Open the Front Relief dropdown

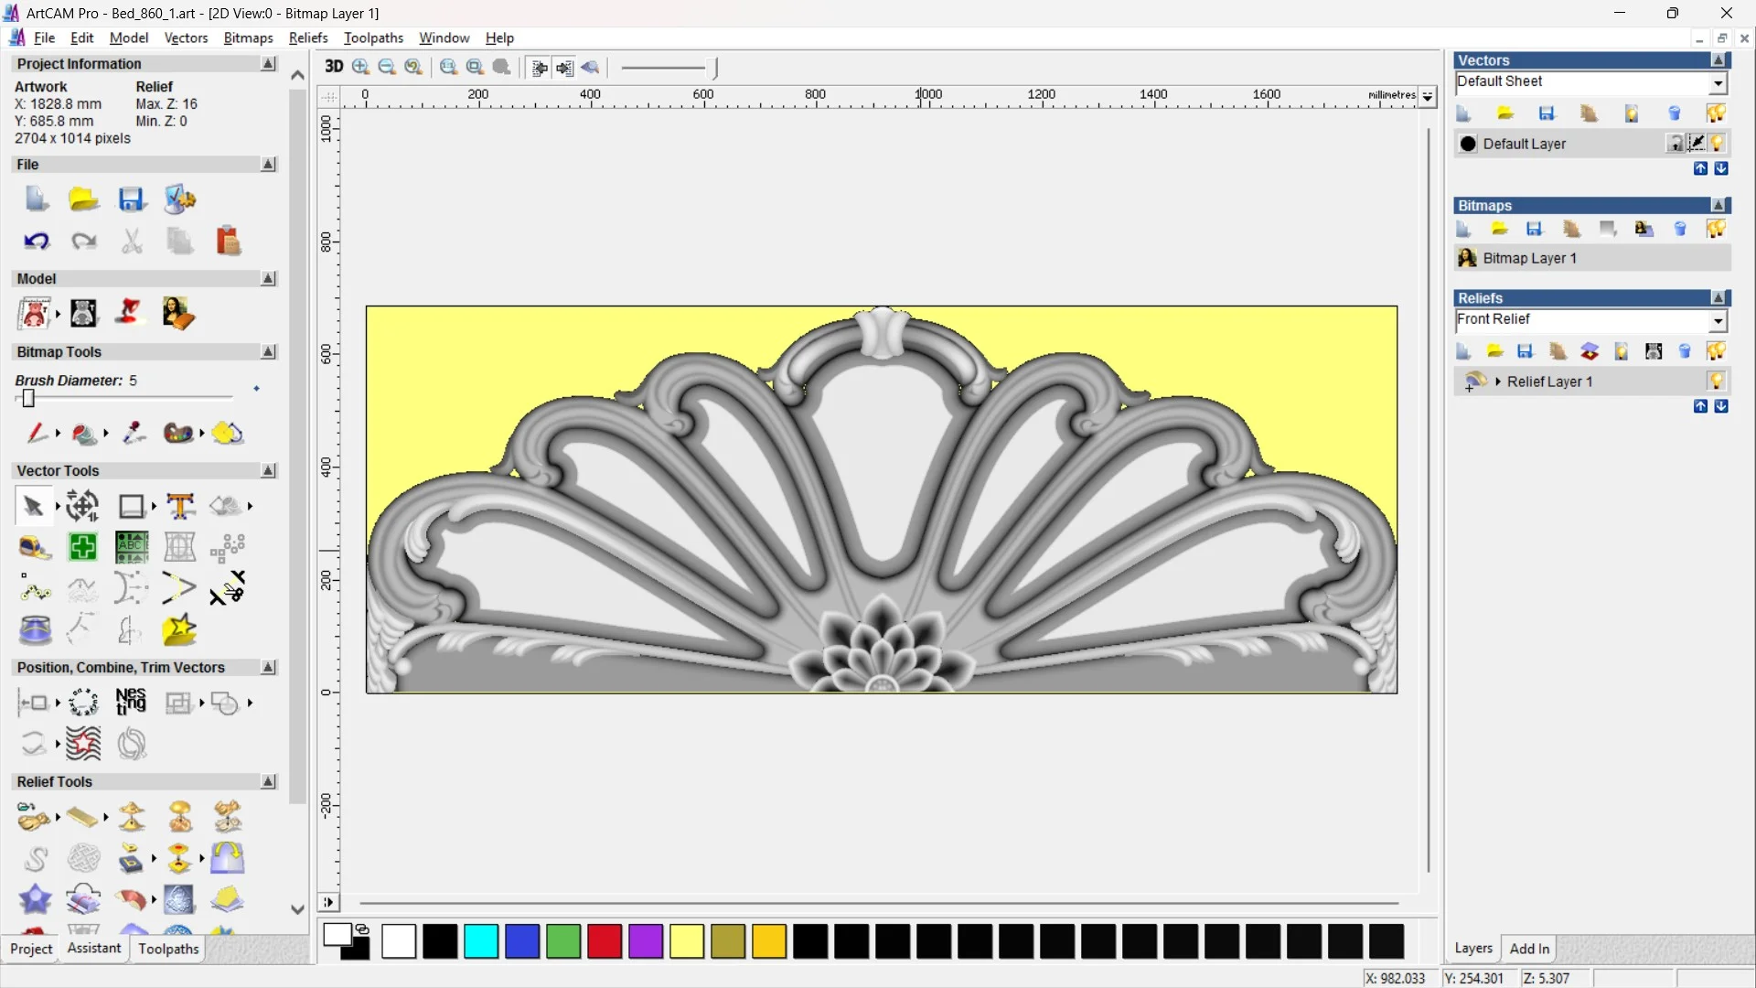1718,321
